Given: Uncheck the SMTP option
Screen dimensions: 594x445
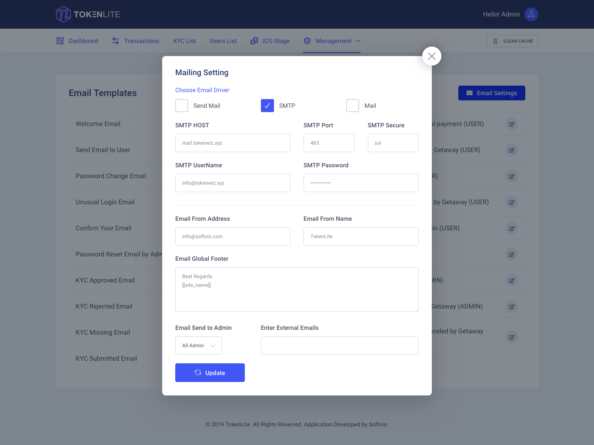Looking at the screenshot, I should click(267, 105).
